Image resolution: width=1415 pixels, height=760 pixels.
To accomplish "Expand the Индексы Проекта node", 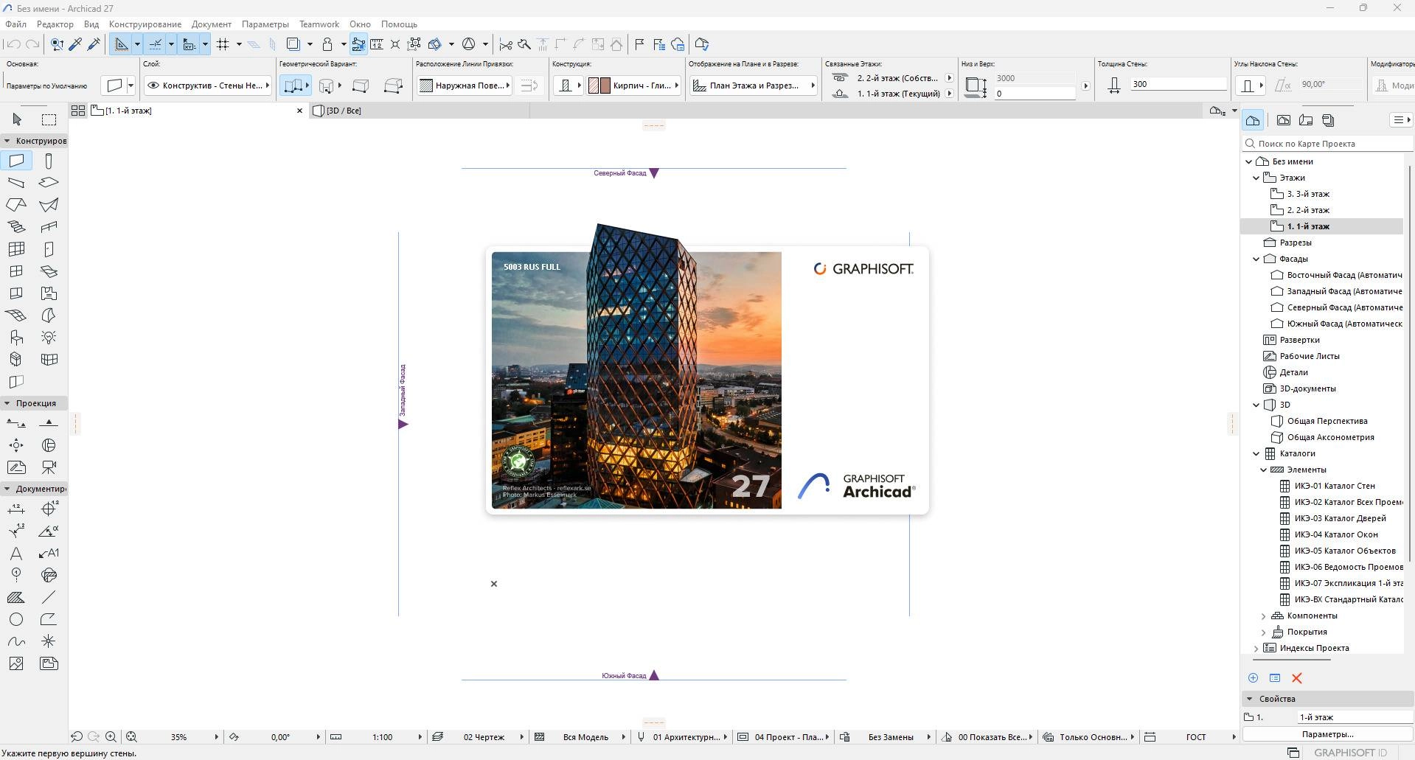I will tap(1256, 648).
